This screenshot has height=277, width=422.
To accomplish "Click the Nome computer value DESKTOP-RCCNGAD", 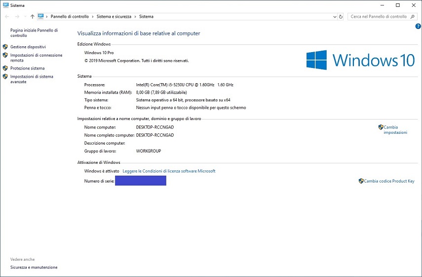I will 155,127.
